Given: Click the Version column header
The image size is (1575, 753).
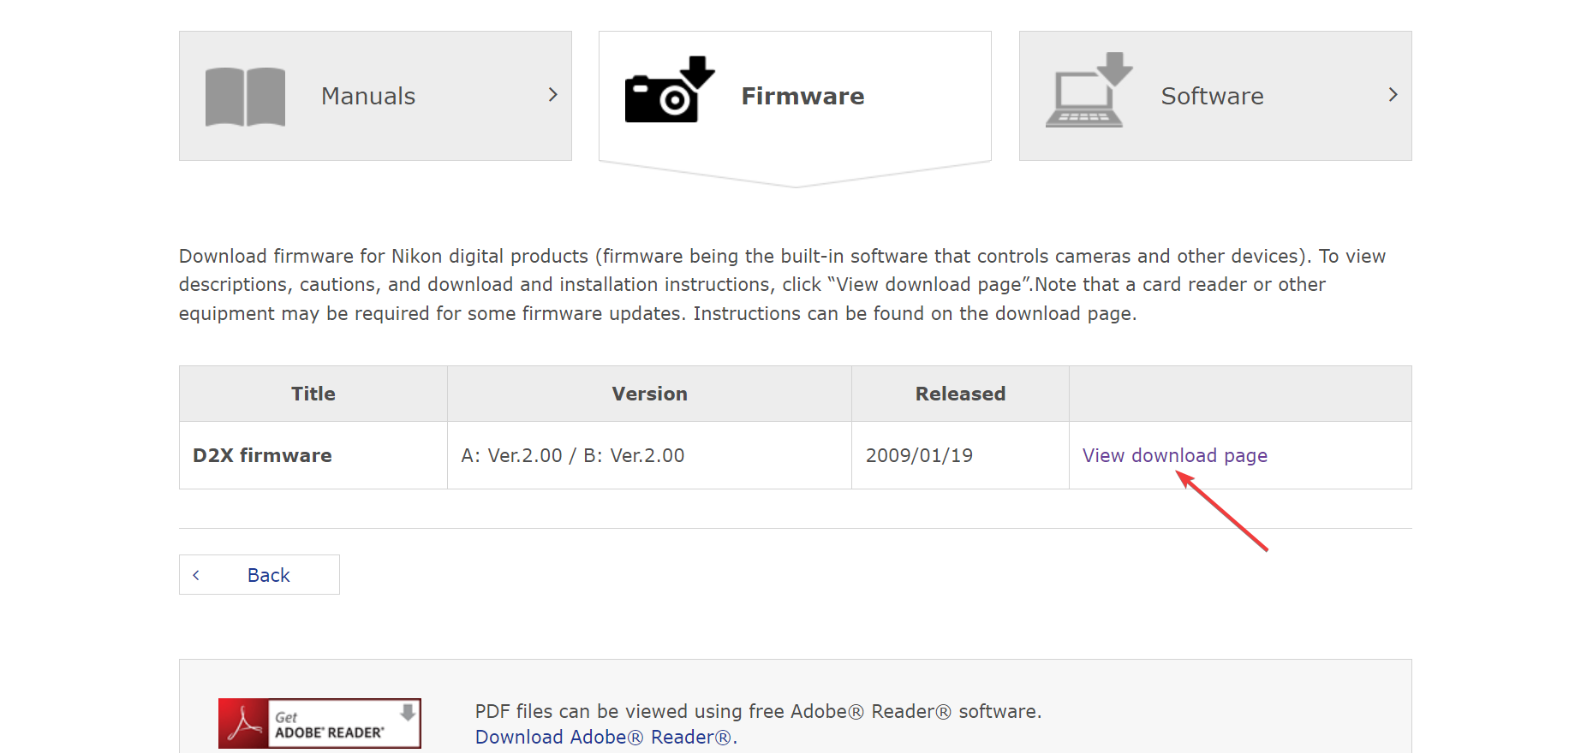Looking at the screenshot, I should (649, 394).
